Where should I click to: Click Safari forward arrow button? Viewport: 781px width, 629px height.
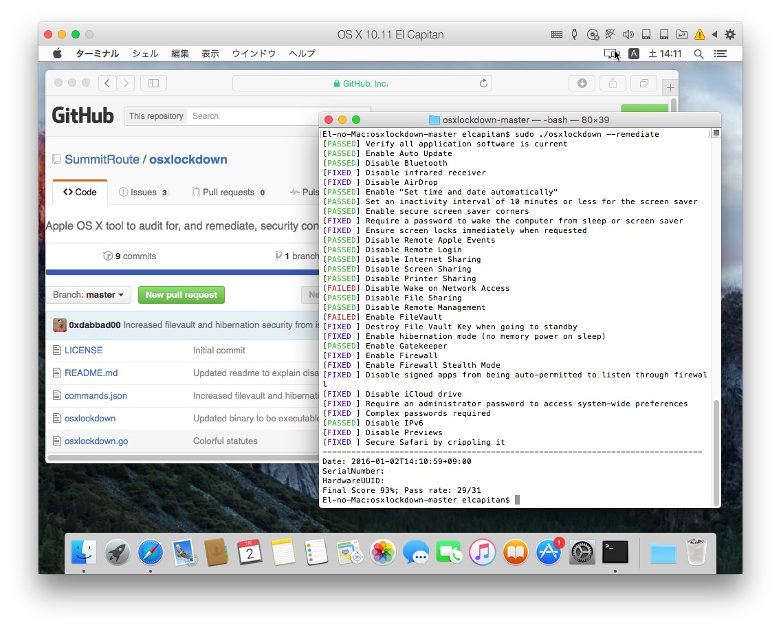pos(126,83)
